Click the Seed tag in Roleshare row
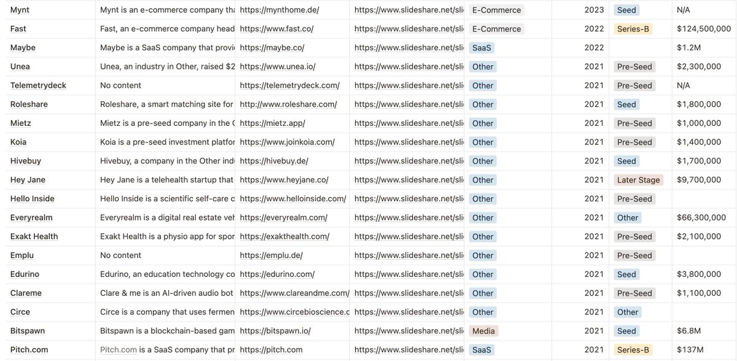Image resolution: width=737 pixels, height=361 pixels. pyautogui.click(x=626, y=104)
